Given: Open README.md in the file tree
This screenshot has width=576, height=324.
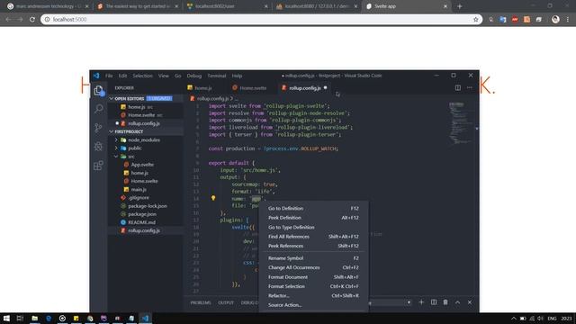Looking at the screenshot, I should coord(141,222).
